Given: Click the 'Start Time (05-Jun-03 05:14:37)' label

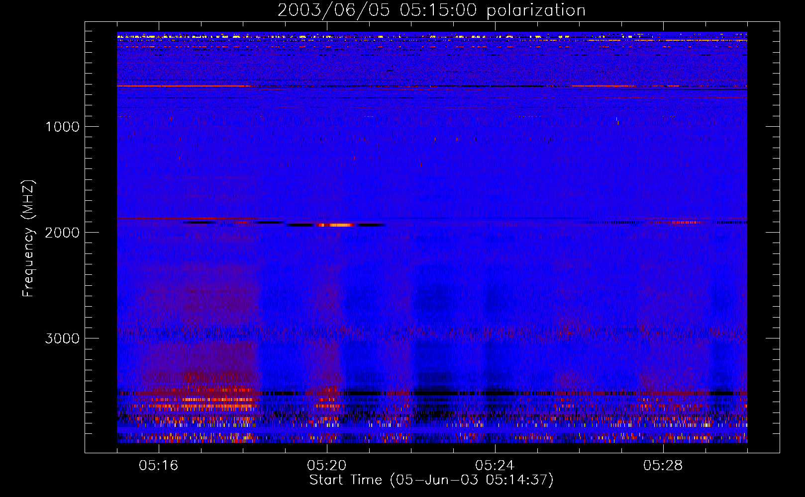Looking at the screenshot, I should (431, 480).
